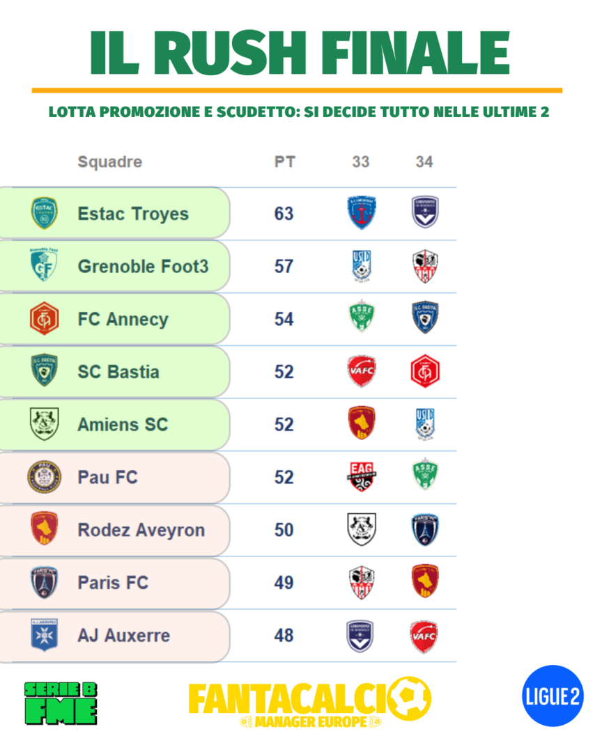
Task: Click the Estac Troyes crest beside its name
Action: click(x=45, y=214)
